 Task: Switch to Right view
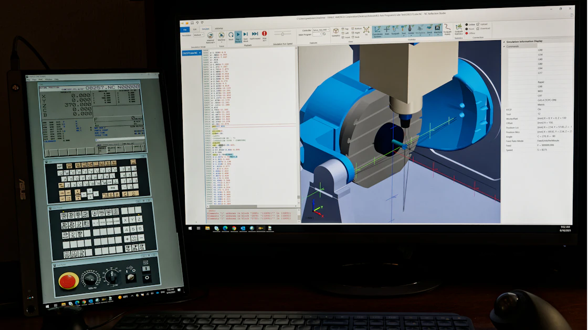click(x=355, y=32)
